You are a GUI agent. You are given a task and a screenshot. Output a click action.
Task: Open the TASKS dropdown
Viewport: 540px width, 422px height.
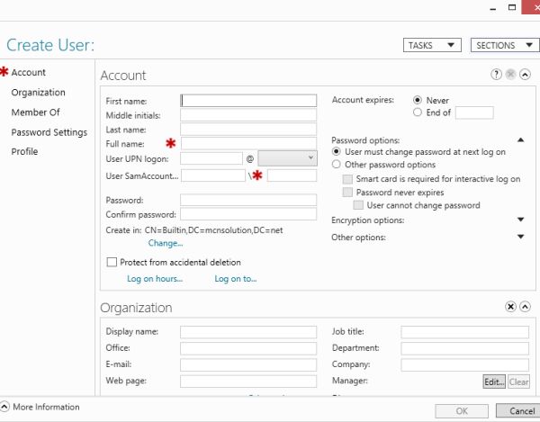point(432,45)
